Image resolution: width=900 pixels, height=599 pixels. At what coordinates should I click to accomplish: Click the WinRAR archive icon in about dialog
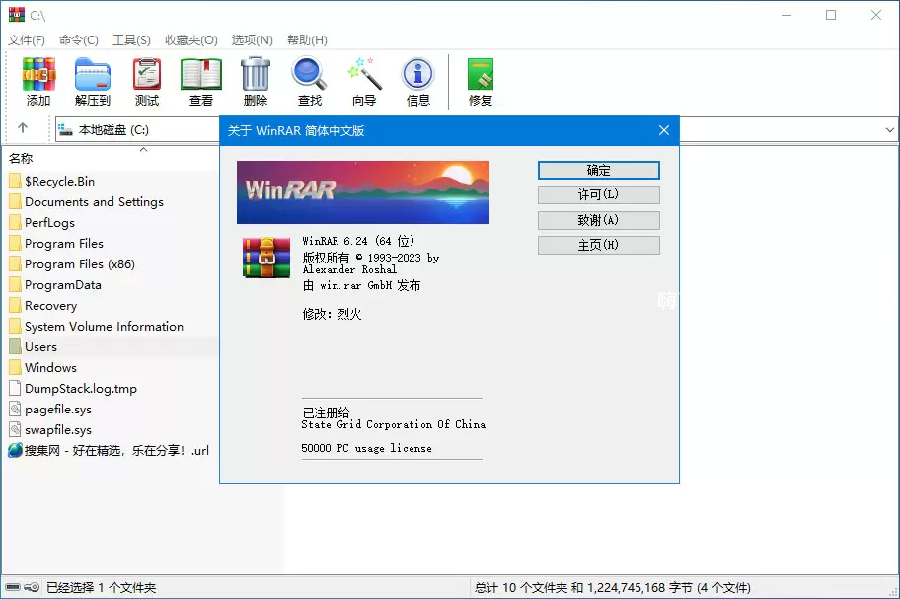click(x=264, y=259)
